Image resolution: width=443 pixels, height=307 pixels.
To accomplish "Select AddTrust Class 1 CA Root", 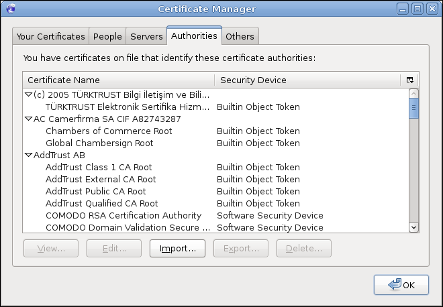I will click(216, 167).
